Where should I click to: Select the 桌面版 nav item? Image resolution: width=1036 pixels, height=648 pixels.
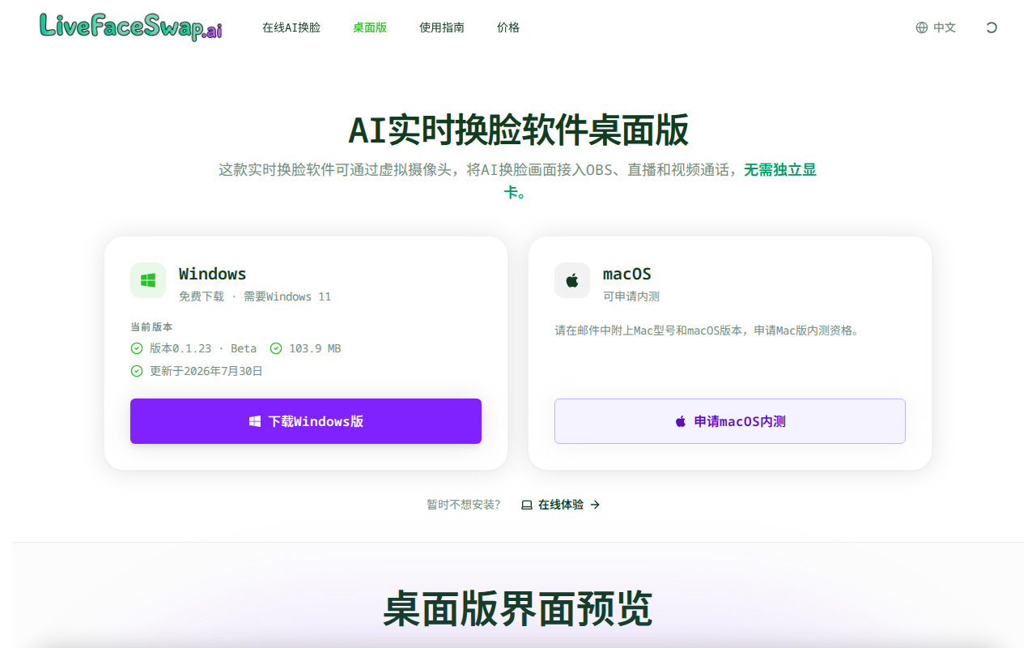click(x=370, y=28)
